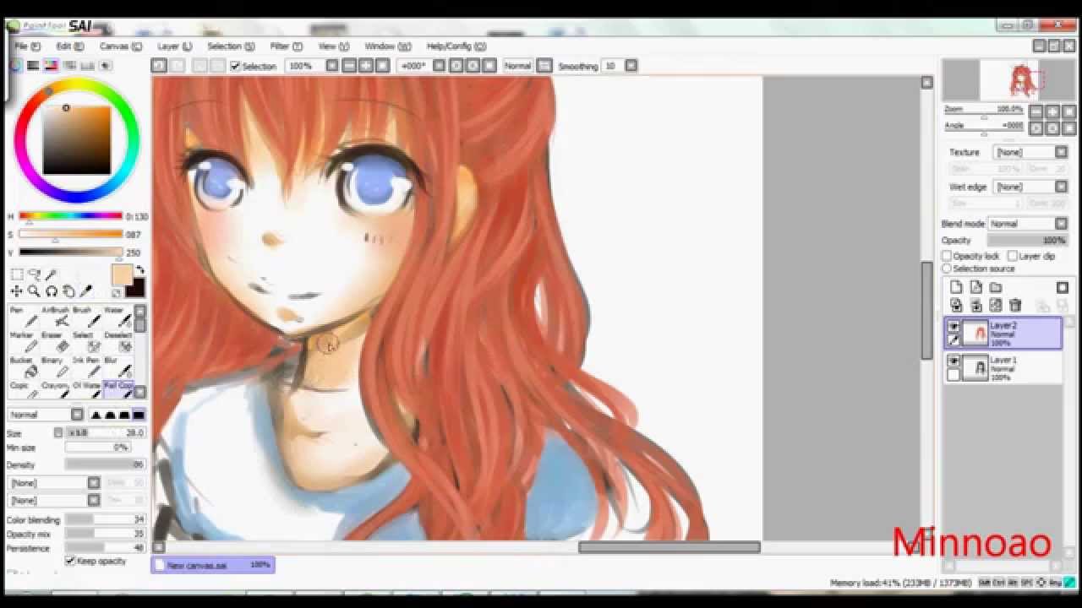Screen dimensions: 1082x608
Task: Adjust the brush Density slider
Action: coord(105,465)
